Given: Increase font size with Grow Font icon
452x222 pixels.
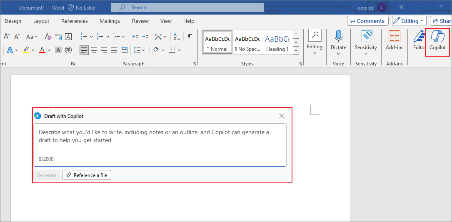Looking at the screenshot, I should [7, 37].
